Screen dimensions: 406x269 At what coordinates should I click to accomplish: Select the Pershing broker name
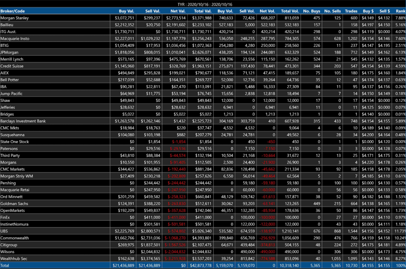(x=8, y=183)
